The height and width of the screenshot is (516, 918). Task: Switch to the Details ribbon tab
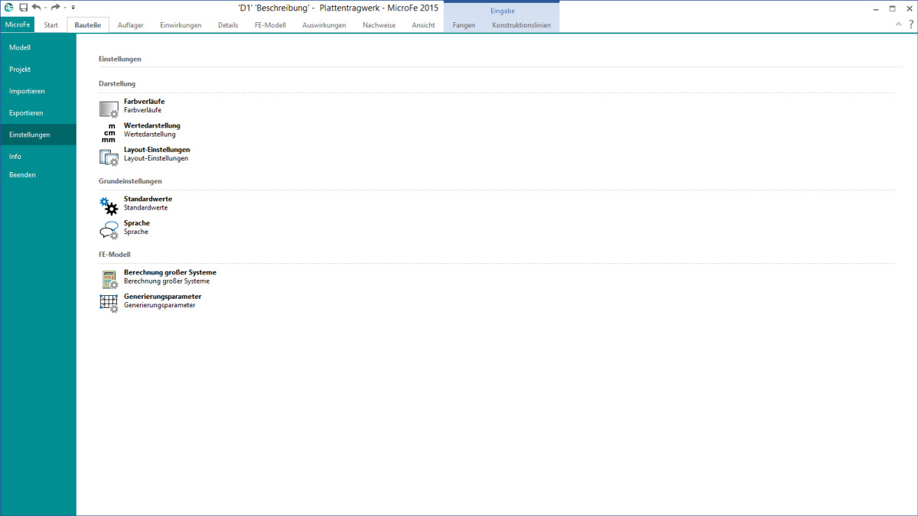click(228, 24)
